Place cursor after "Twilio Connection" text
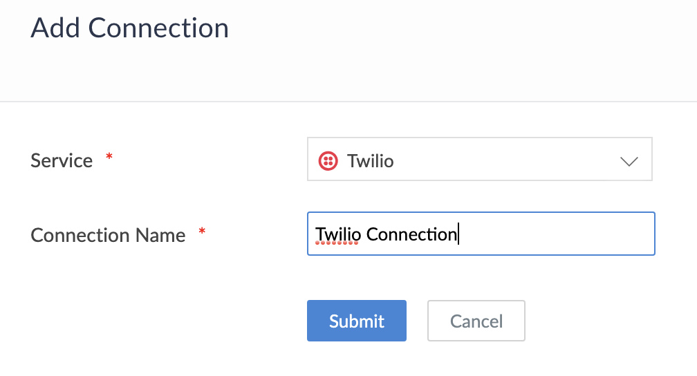The height and width of the screenshot is (376, 697). (459, 234)
